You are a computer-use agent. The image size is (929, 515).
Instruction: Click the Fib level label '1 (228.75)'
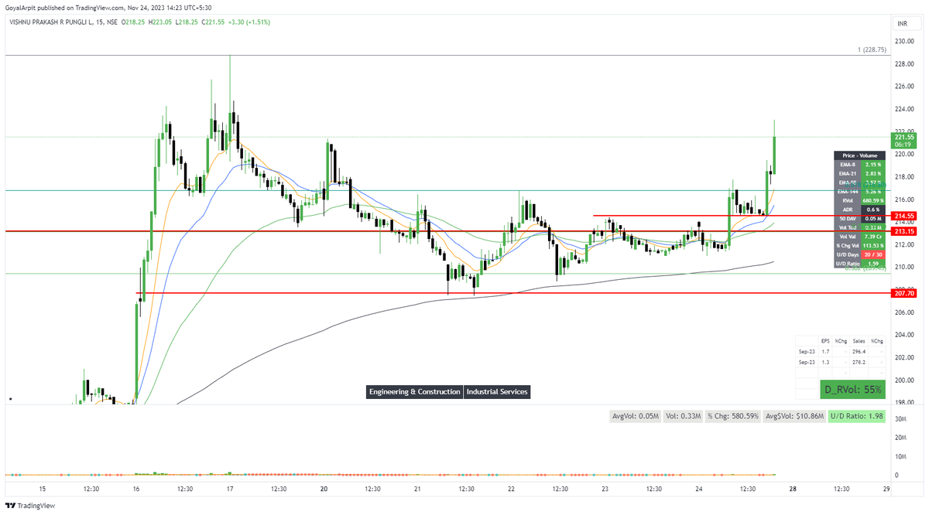(x=871, y=49)
